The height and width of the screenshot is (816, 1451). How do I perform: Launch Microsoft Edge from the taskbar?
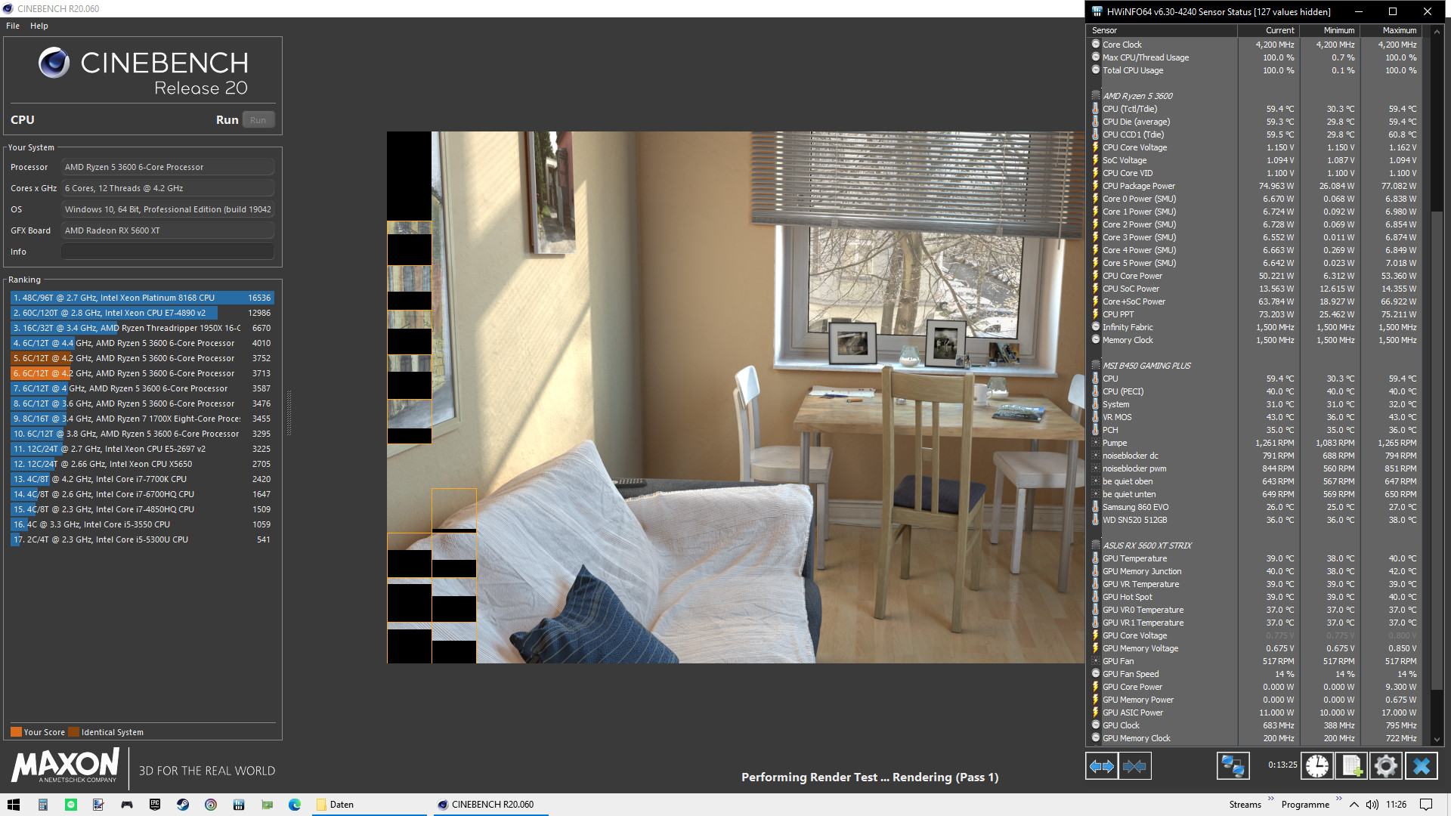pos(295,805)
